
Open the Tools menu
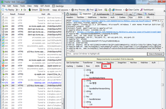click(x=23, y=6)
